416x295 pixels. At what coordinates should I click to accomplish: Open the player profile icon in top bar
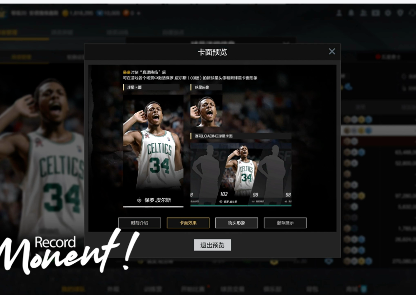click(338, 13)
